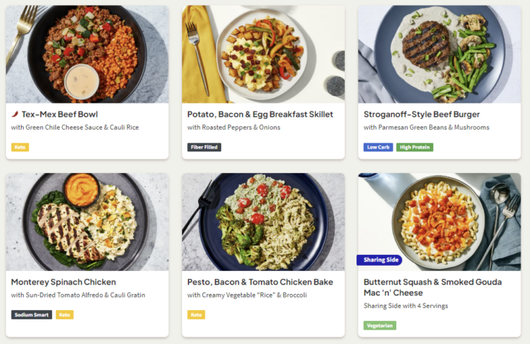Click the spicy chili pepper icon
The width and height of the screenshot is (530, 344).
click(x=15, y=114)
